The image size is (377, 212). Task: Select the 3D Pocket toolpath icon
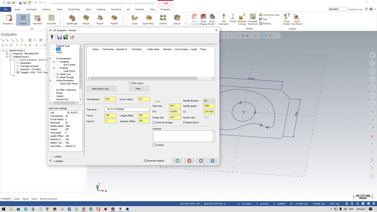pos(86,20)
